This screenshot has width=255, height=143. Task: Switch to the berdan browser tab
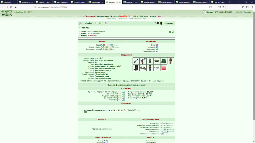coord(78,2)
